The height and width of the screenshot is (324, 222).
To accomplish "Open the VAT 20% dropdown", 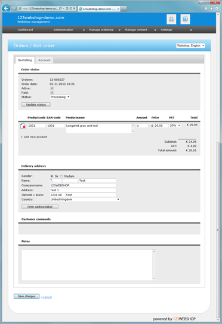I will pyautogui.click(x=175, y=126).
